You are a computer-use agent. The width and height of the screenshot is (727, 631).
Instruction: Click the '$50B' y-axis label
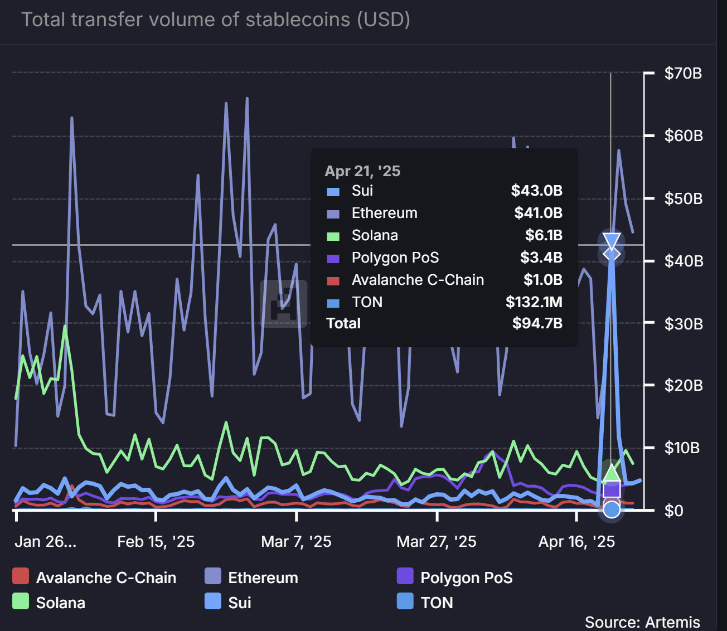[684, 198]
